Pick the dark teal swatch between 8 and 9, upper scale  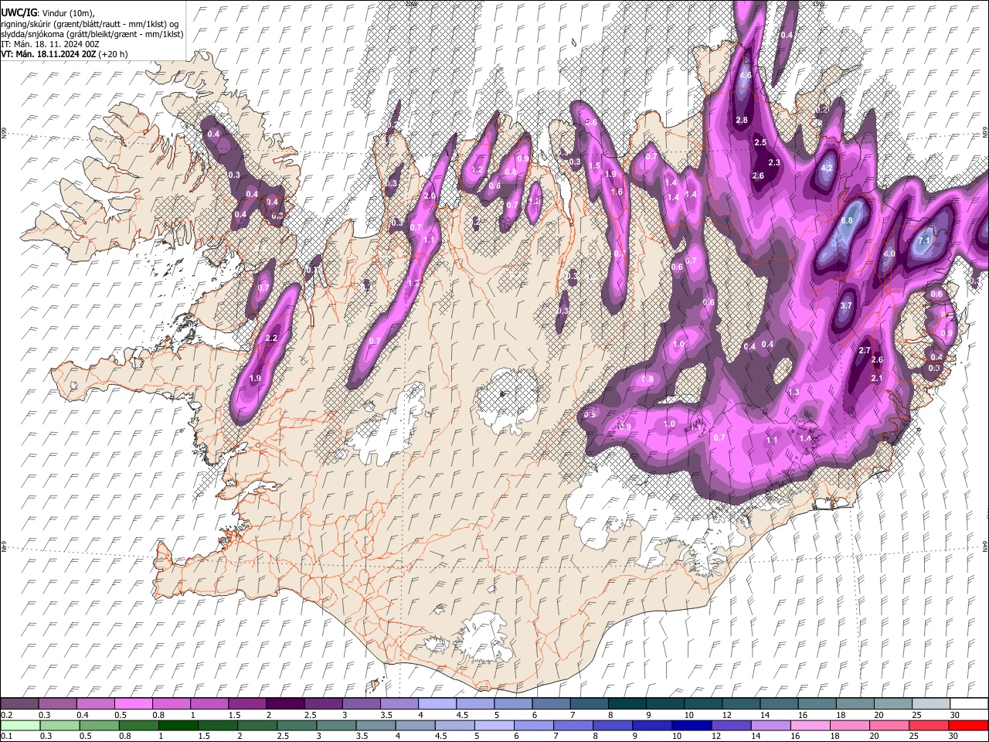(627, 704)
